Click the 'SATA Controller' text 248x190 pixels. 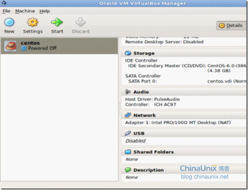pos(143,76)
